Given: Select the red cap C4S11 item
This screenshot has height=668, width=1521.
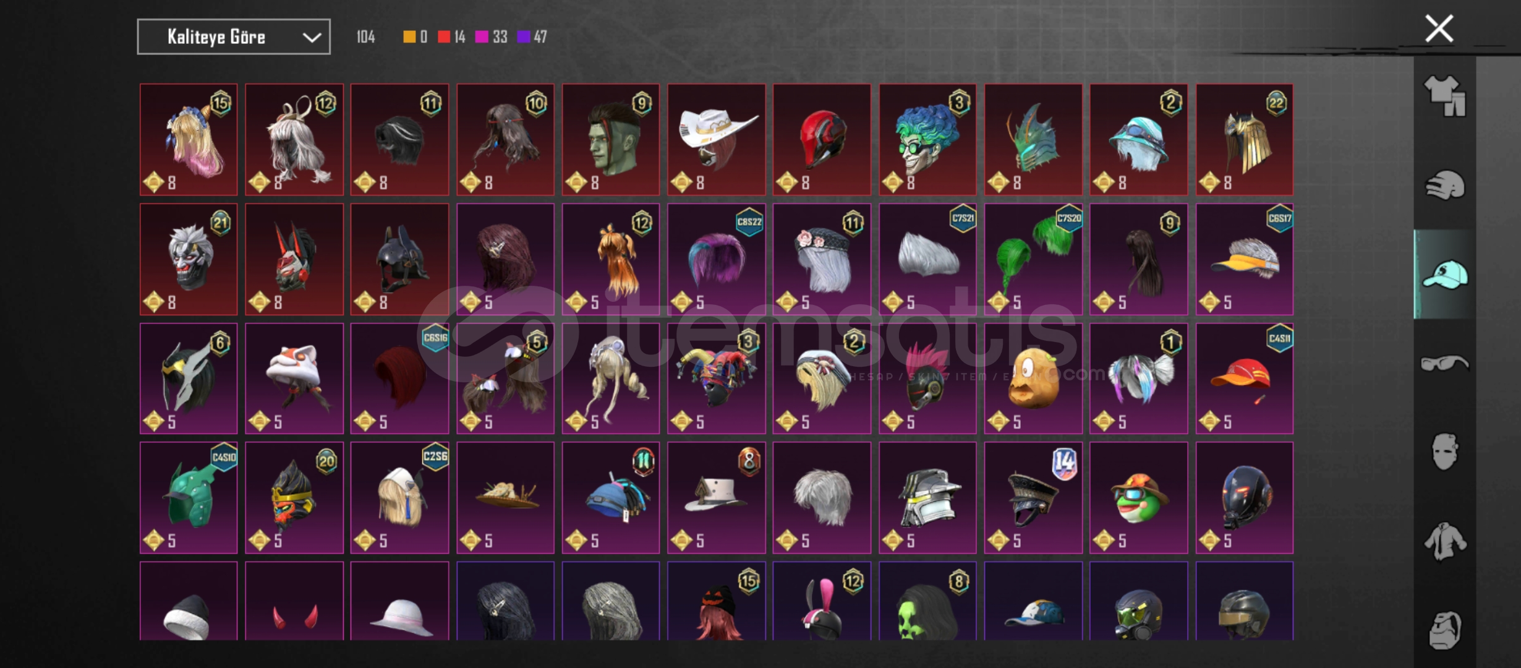Looking at the screenshot, I should (x=1244, y=379).
